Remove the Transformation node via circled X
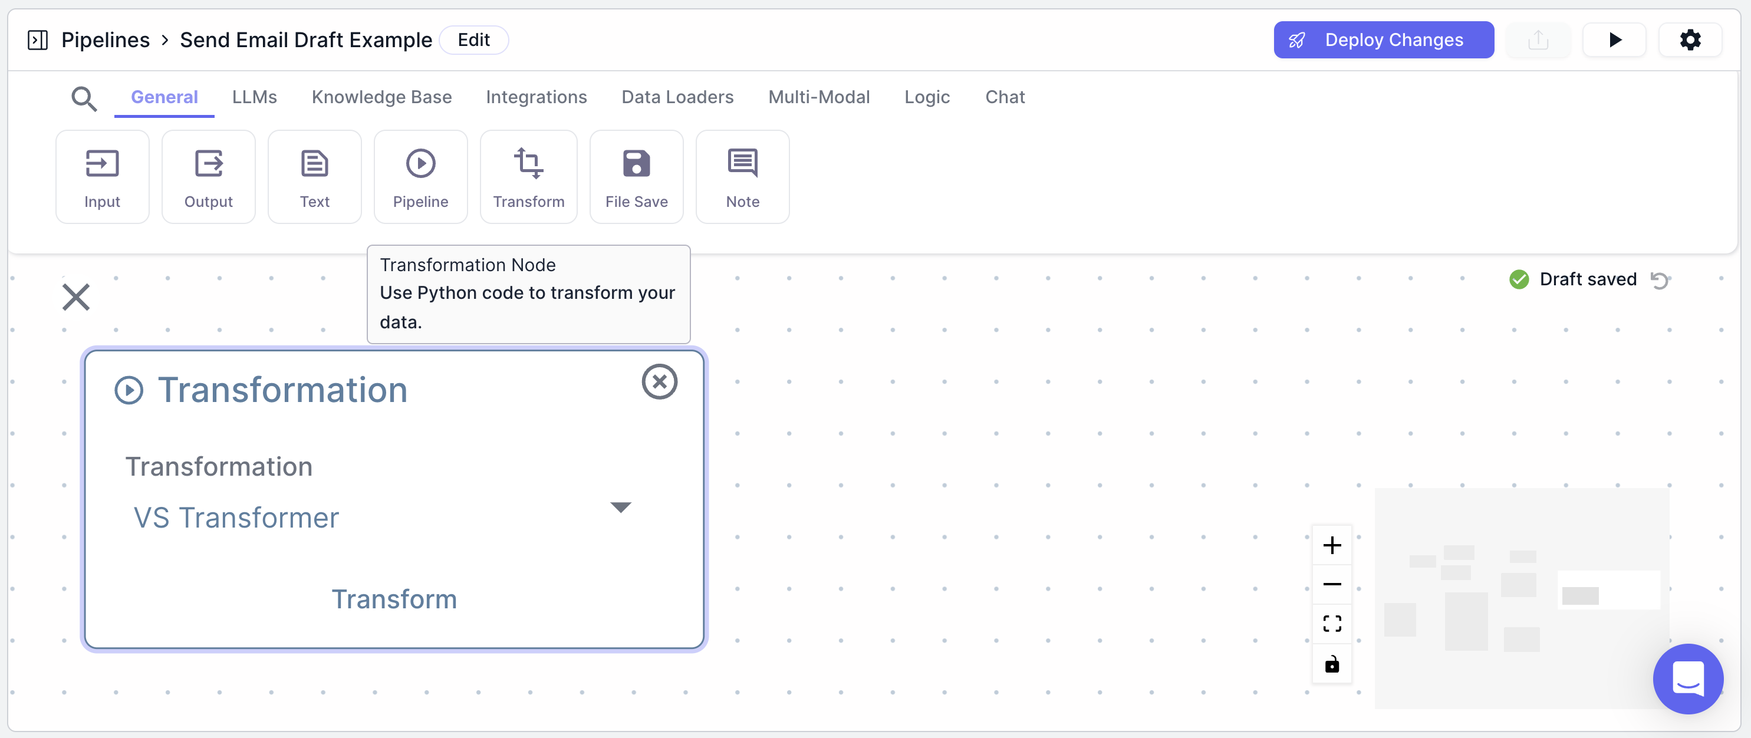 [x=659, y=381]
